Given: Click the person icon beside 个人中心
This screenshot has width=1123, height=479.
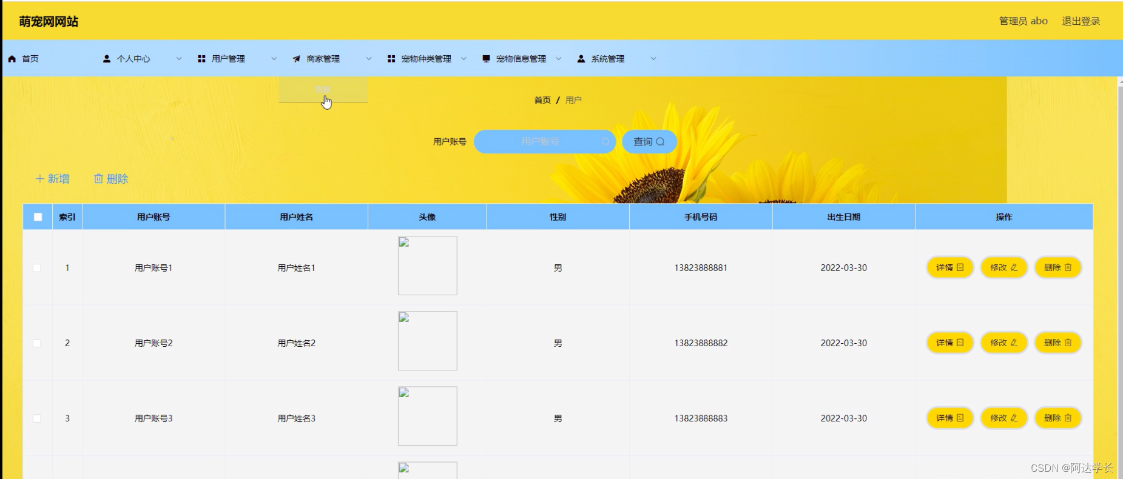Looking at the screenshot, I should click(x=107, y=59).
